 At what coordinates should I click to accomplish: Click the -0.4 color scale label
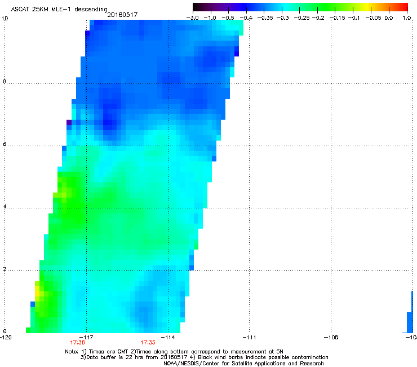246,18
